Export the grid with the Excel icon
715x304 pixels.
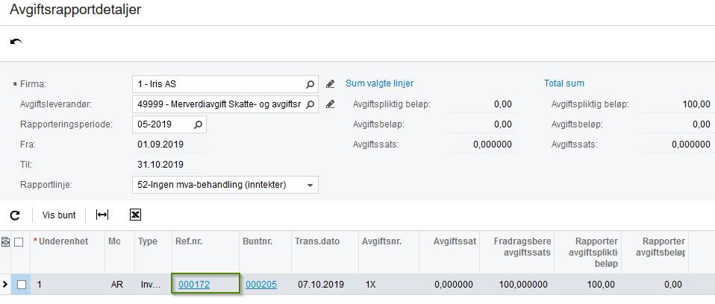[x=135, y=215]
